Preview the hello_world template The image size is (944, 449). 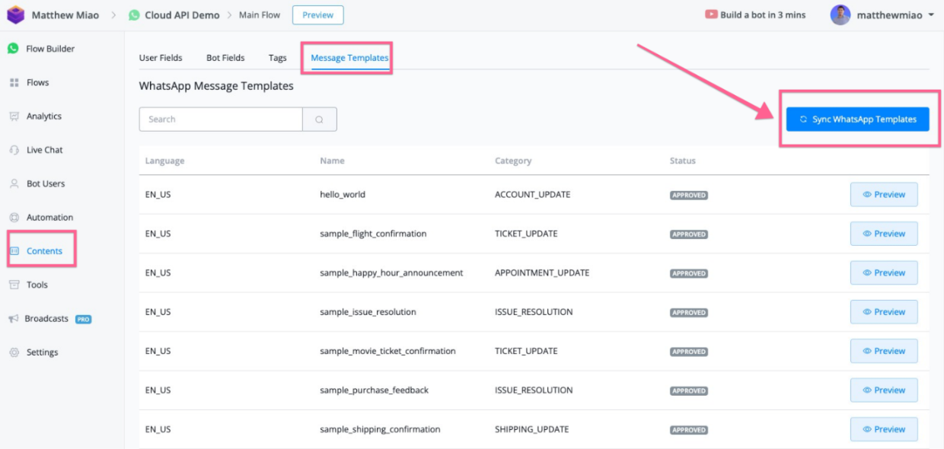click(x=883, y=195)
